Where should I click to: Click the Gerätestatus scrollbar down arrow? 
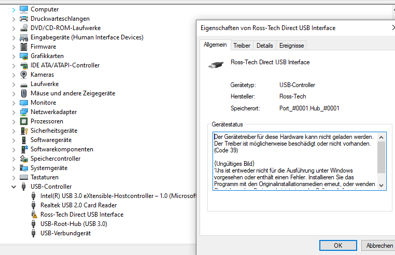coord(381,185)
